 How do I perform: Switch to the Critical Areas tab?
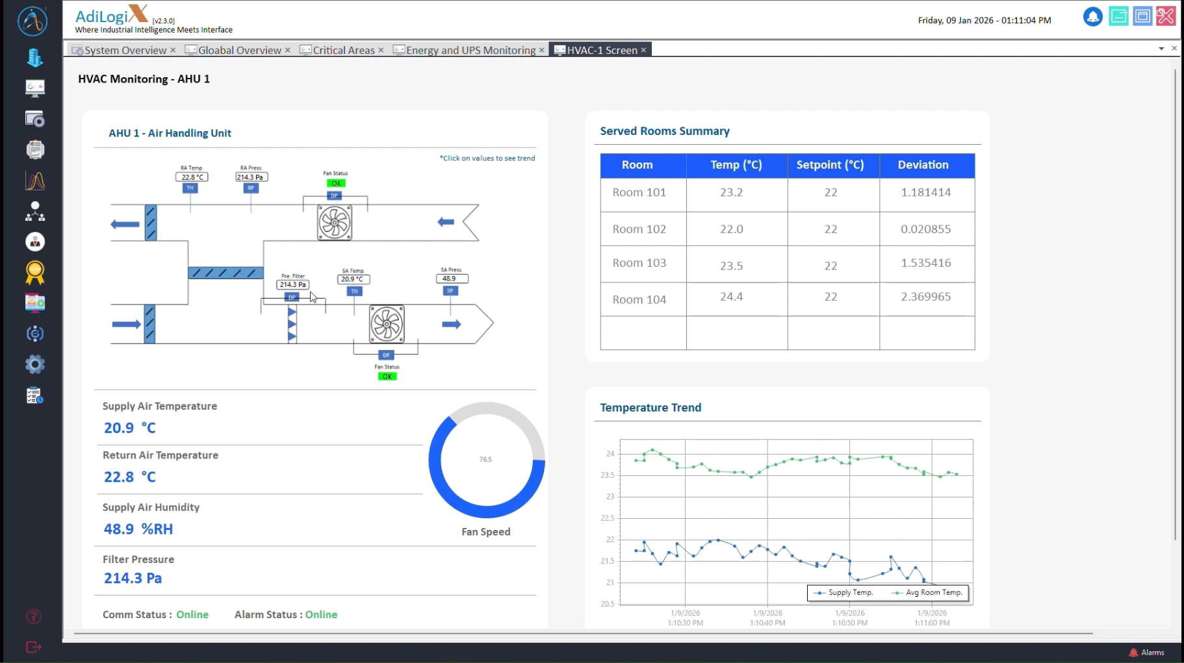[x=343, y=50]
